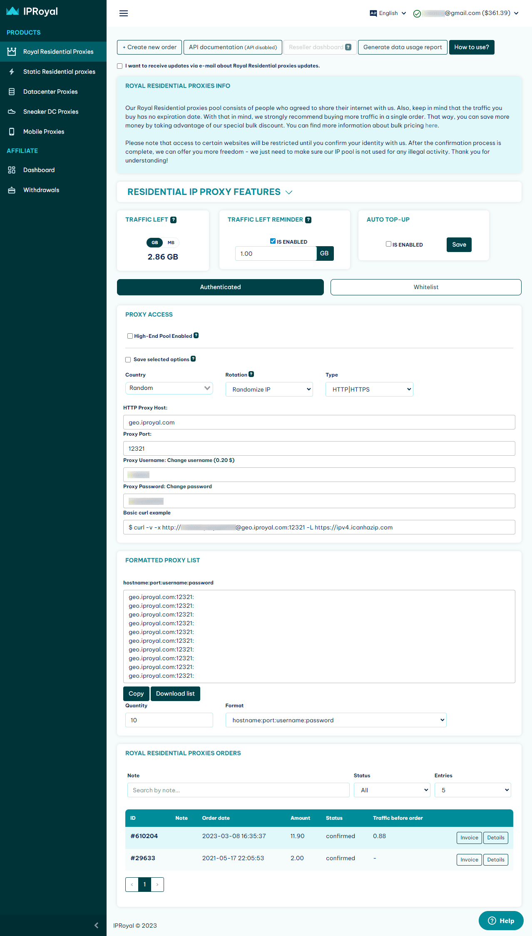This screenshot has height=936, width=532.
Task: Collapse the sidebar with the arrow icon
Action: 96,925
